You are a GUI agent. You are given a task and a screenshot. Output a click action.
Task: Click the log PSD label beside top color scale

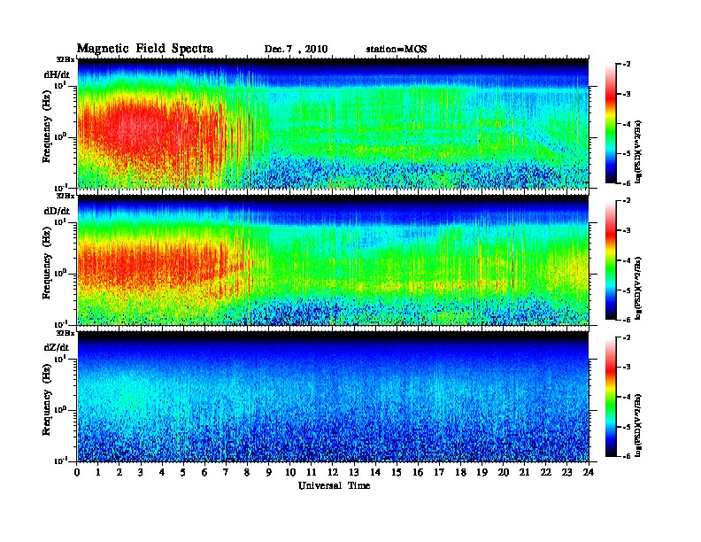(638, 151)
